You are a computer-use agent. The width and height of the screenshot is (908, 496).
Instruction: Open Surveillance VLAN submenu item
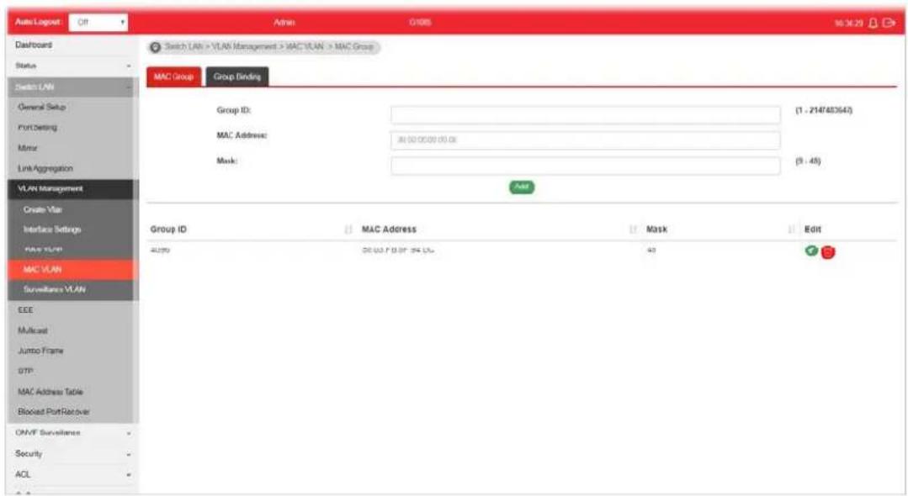coord(55,289)
